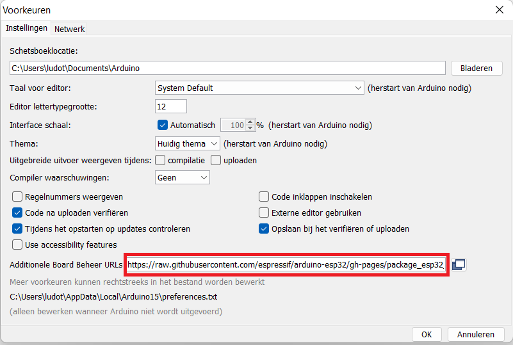Viewport: 513px width, 345px height.
Task: Enable Code inklappen inschakelen
Action: 264,197
